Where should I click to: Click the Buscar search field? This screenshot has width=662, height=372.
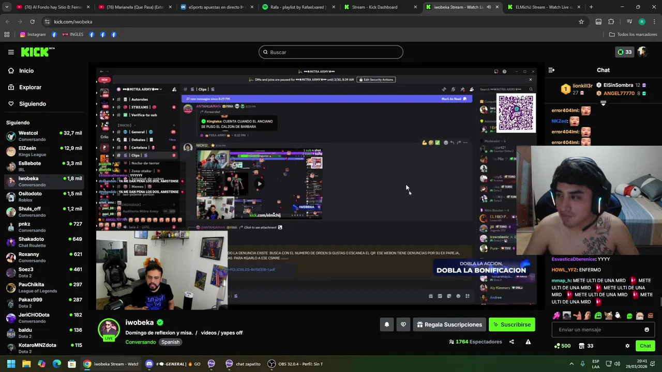[331, 52]
